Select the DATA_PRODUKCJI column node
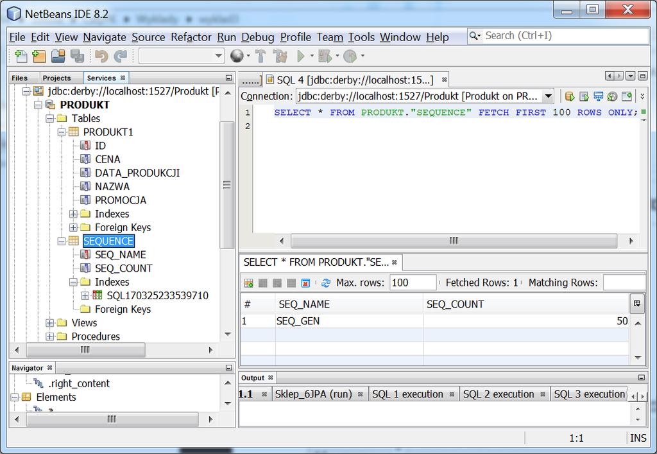Image resolution: width=657 pixels, height=454 pixels. [137, 173]
